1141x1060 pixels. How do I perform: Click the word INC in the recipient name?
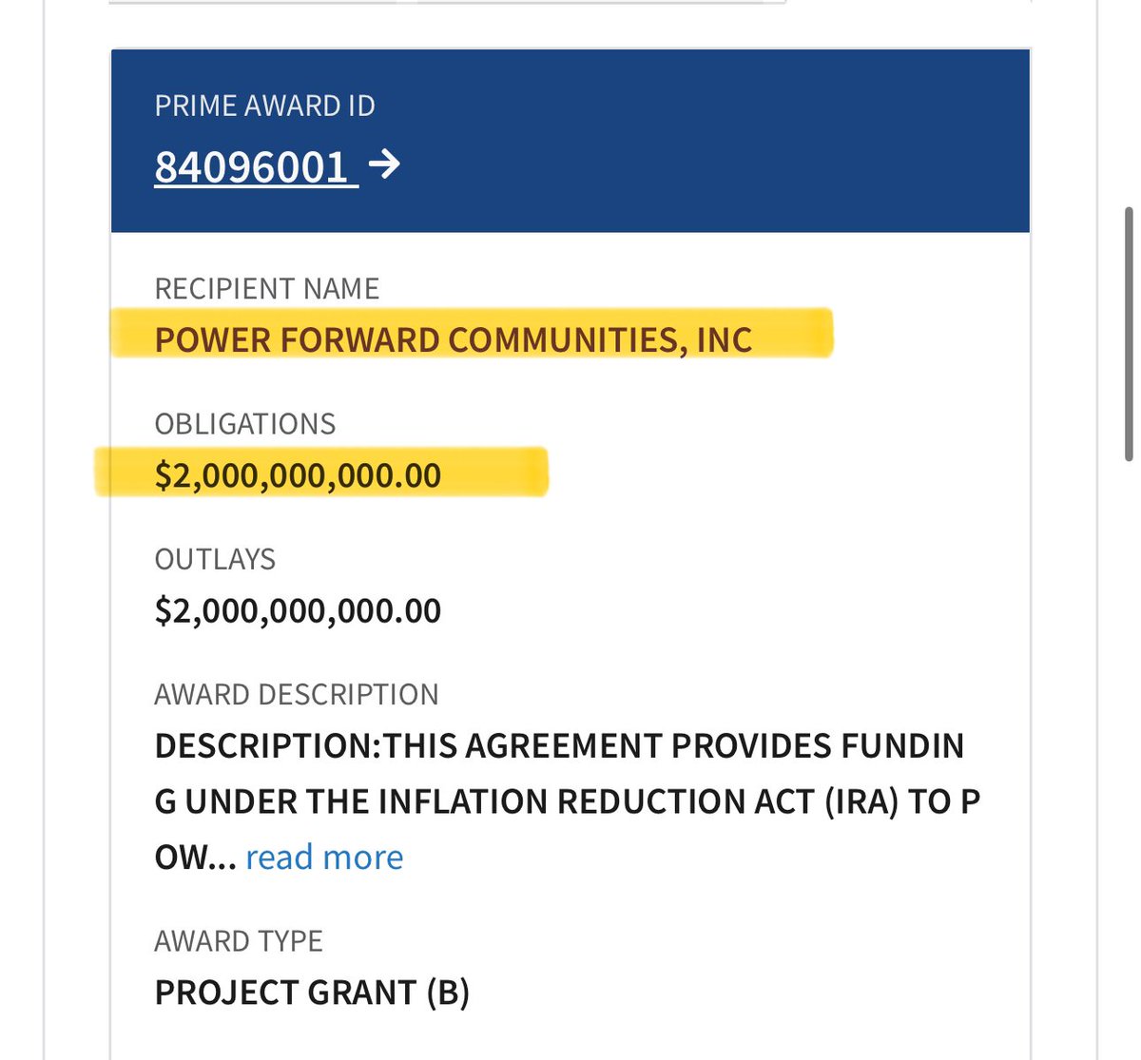pyautogui.click(x=725, y=339)
